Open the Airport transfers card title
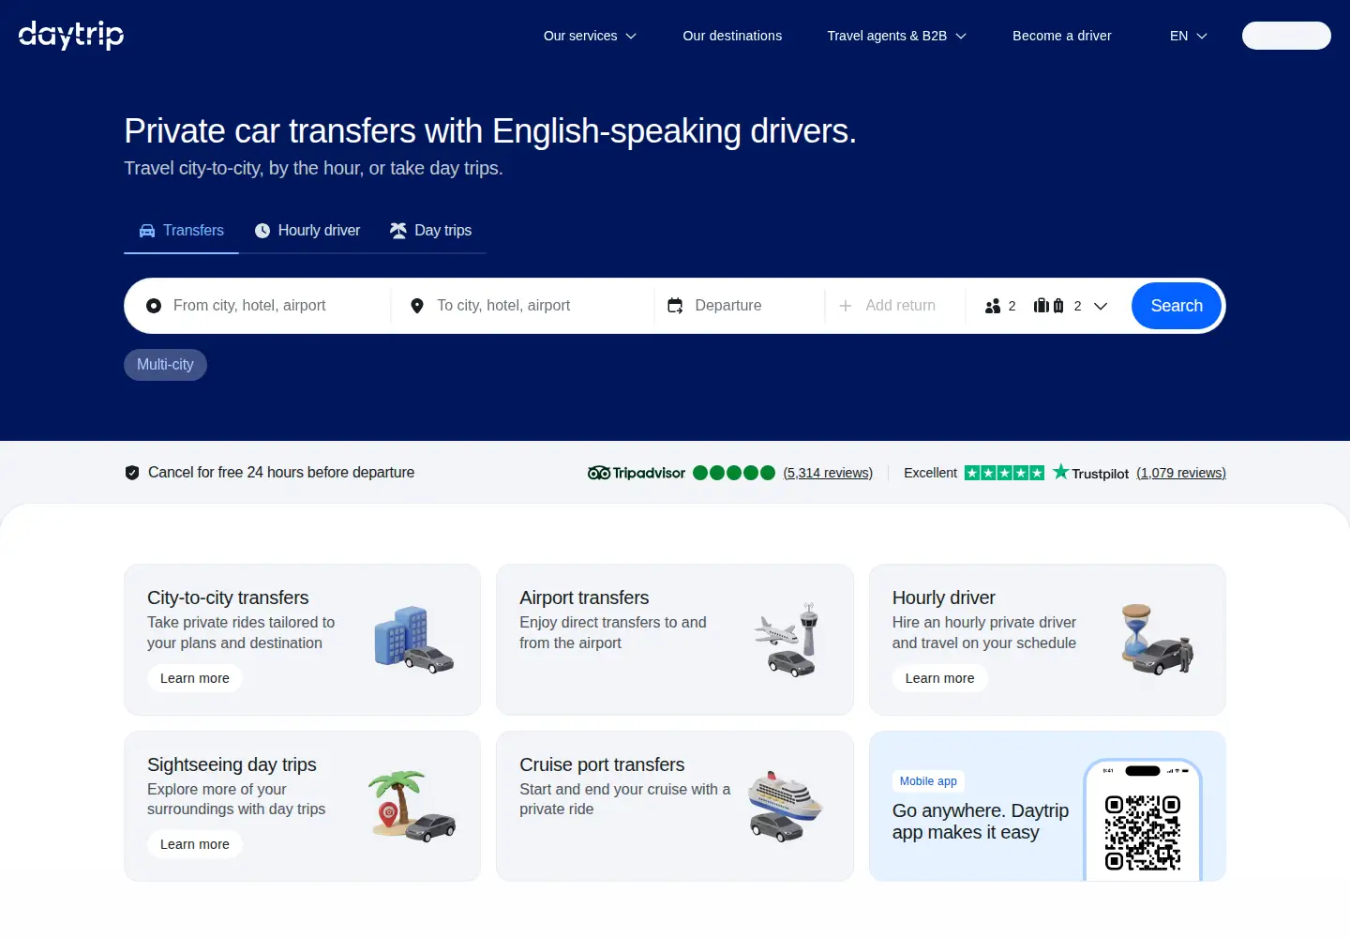1350x938 pixels. pyautogui.click(x=584, y=598)
